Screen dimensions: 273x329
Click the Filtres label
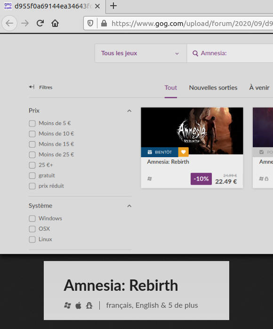[46, 87]
